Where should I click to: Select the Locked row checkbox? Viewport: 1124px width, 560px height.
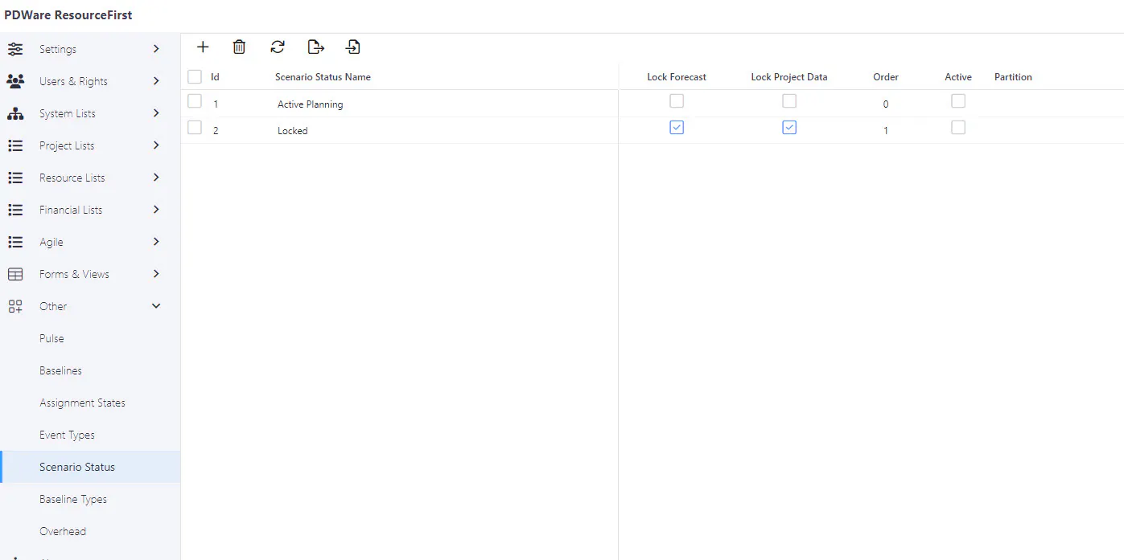[x=195, y=128]
